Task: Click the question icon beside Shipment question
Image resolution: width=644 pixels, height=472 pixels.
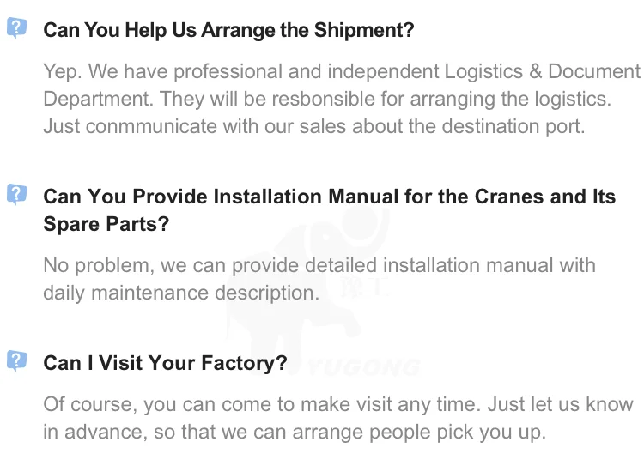Action: 16,28
